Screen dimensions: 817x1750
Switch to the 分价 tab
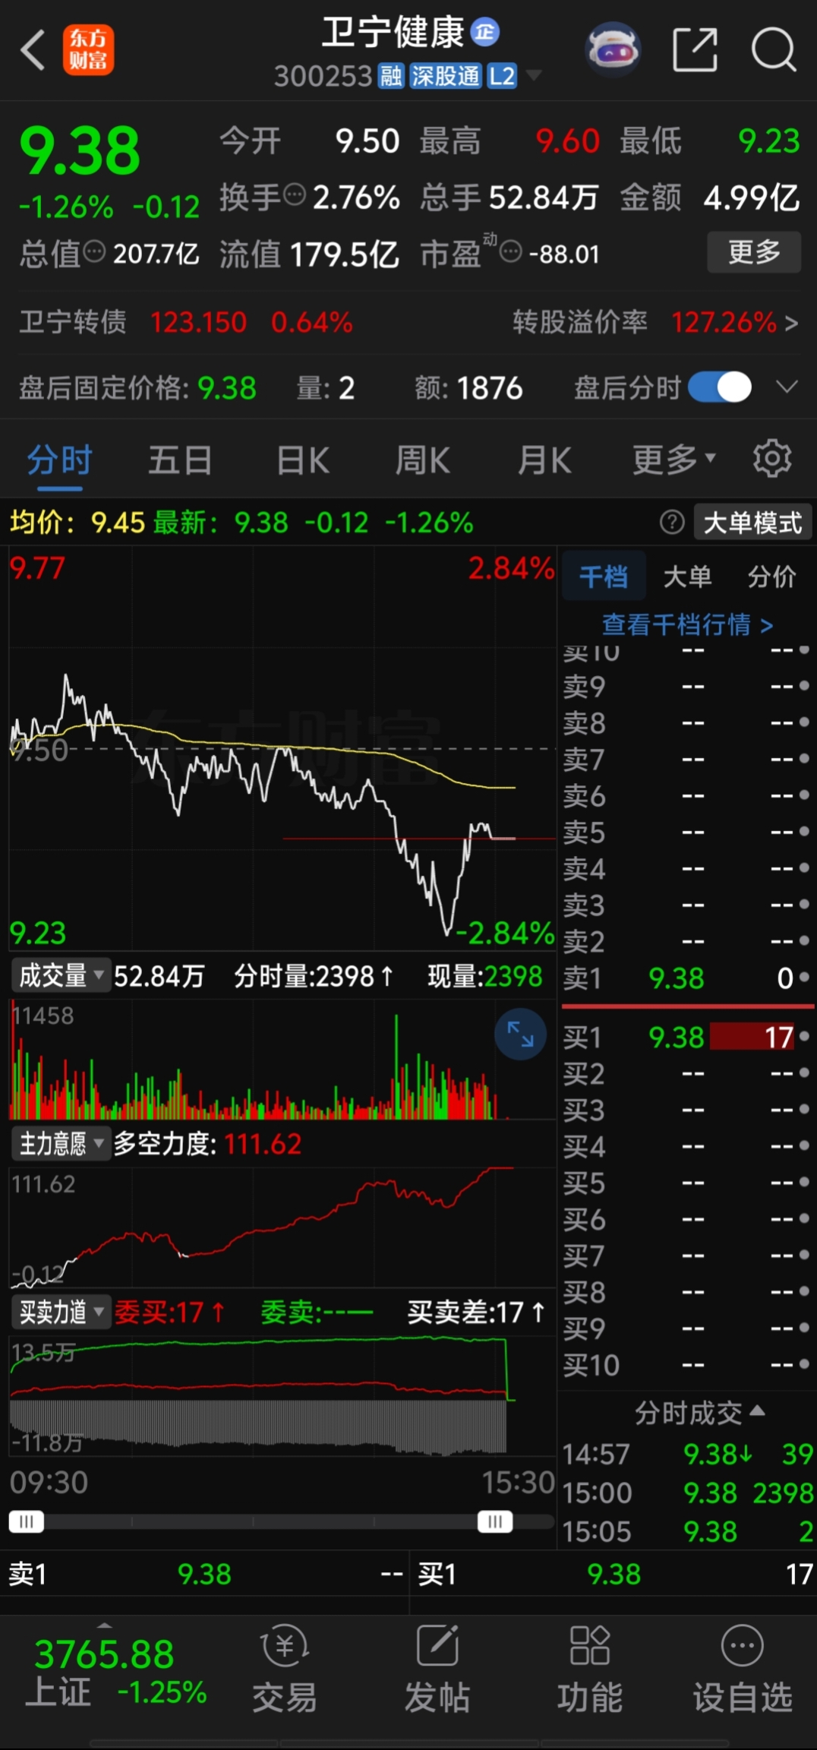pyautogui.click(x=771, y=576)
